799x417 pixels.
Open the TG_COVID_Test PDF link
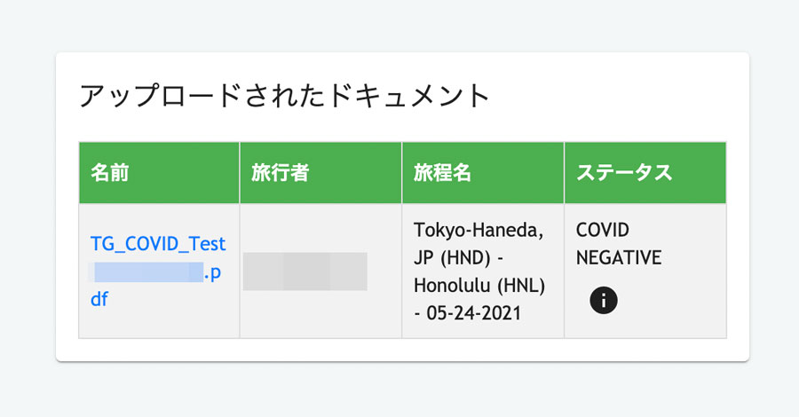click(x=158, y=271)
